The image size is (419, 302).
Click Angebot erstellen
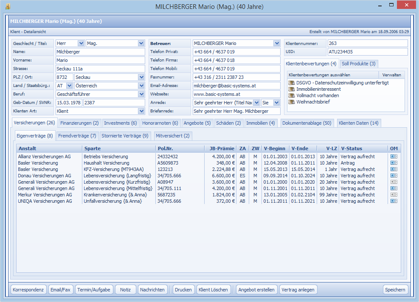pyautogui.click(x=256, y=290)
